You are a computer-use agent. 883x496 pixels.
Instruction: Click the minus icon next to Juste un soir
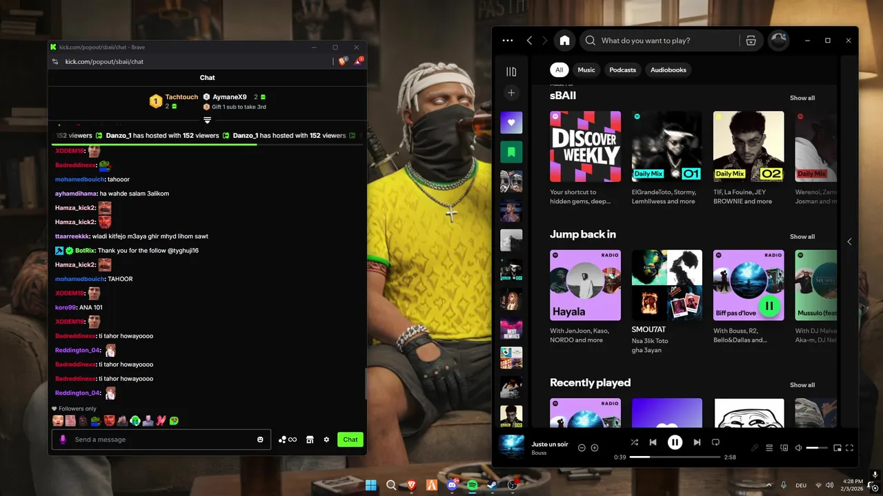[582, 448]
